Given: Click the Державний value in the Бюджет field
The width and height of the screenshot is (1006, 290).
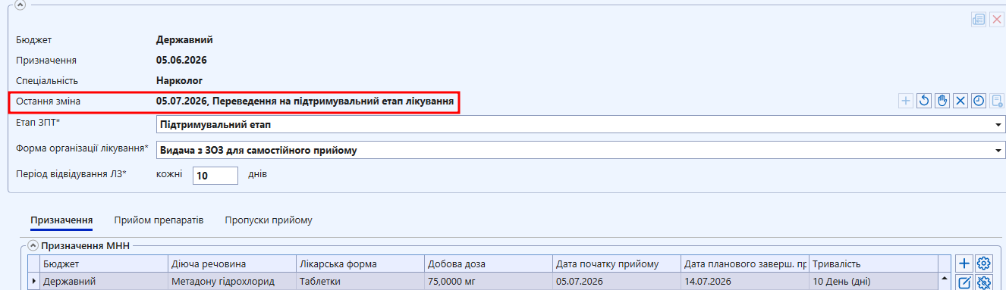Looking at the screenshot, I should point(184,40).
